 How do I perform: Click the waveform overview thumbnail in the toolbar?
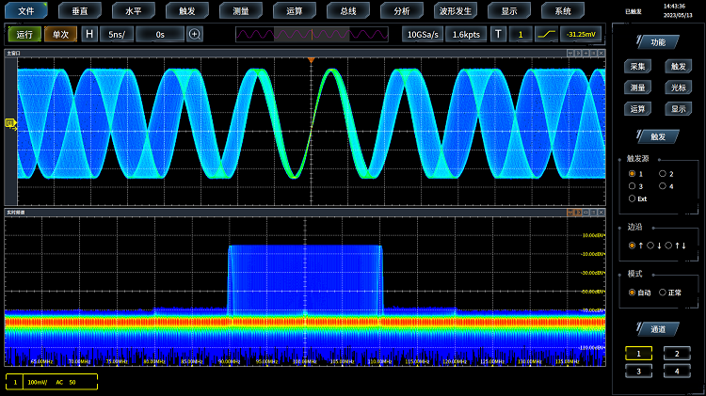(x=312, y=34)
